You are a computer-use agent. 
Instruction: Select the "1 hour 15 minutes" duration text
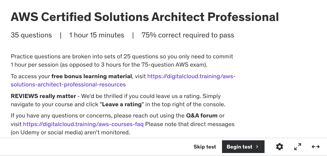click(x=97, y=35)
